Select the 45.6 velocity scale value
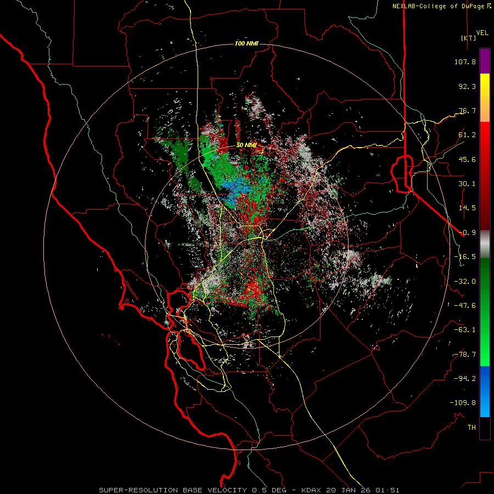The image size is (494, 494). pos(467,159)
